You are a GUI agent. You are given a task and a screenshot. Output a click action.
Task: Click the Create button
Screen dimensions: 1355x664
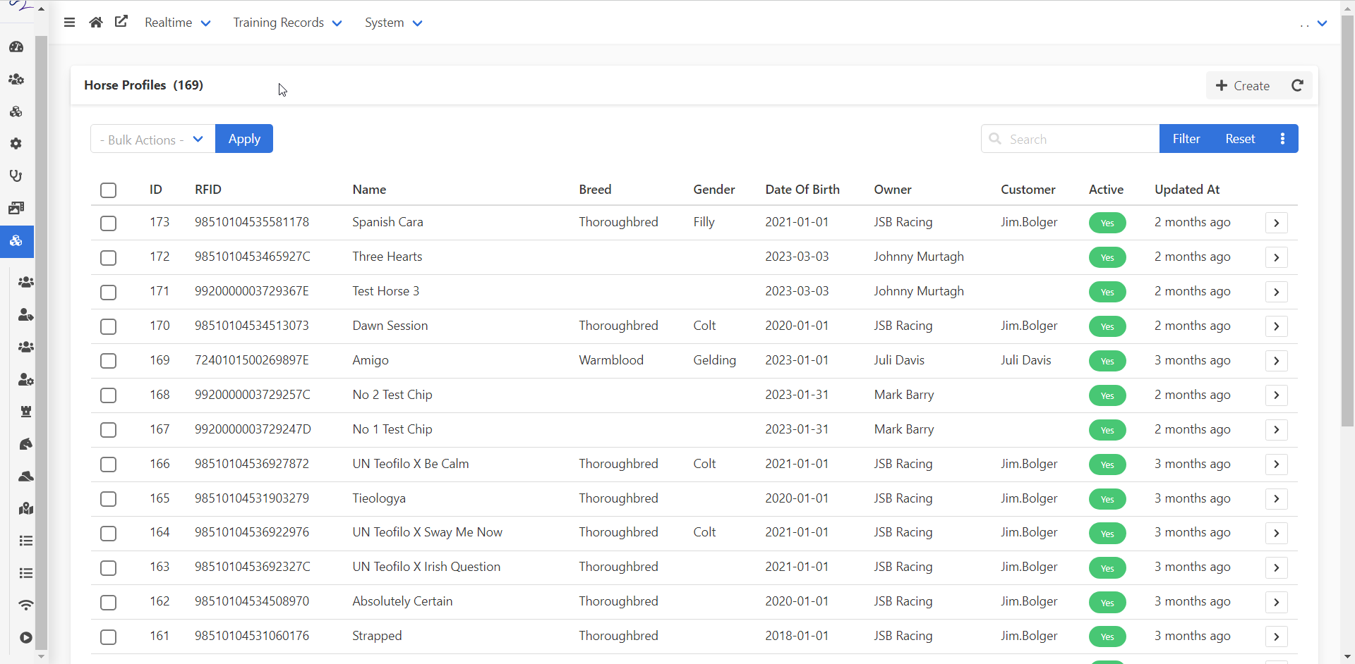pyautogui.click(x=1243, y=85)
